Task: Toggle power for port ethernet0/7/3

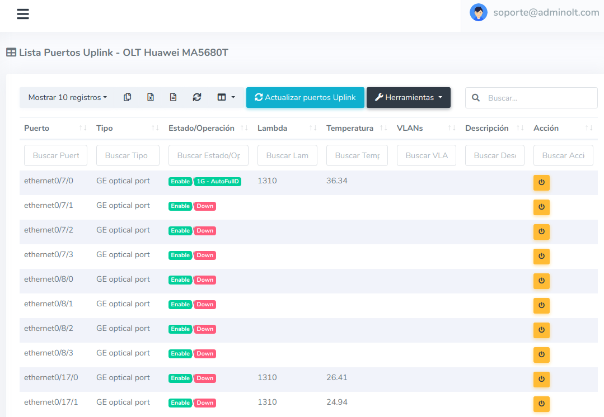Action: (x=541, y=257)
